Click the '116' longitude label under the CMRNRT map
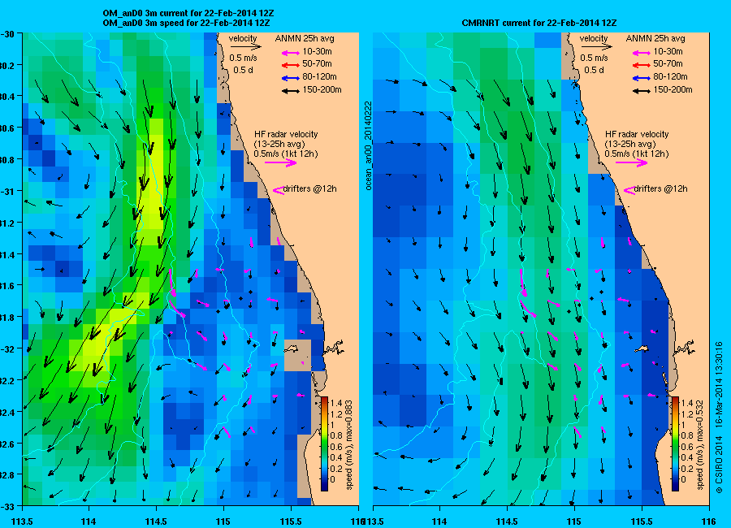The height and width of the screenshot is (528, 731). click(x=709, y=522)
